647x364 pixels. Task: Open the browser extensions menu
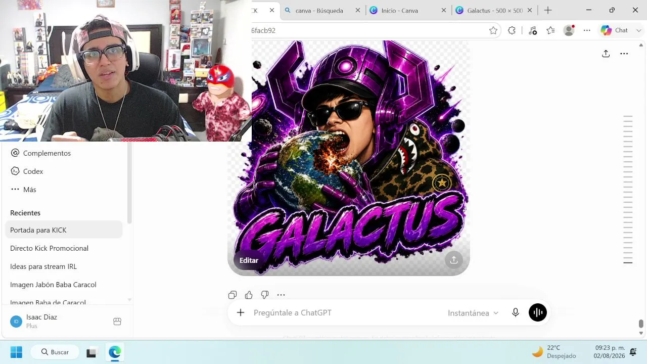[512, 30]
